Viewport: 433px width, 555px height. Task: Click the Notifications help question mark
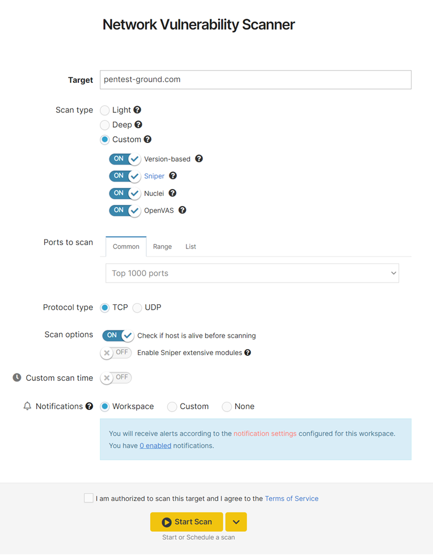point(90,406)
